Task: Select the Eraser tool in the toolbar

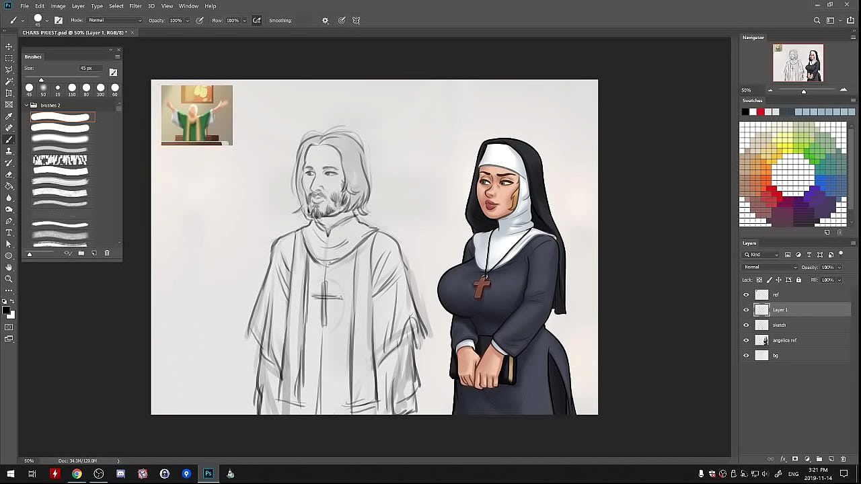Action: tap(9, 174)
